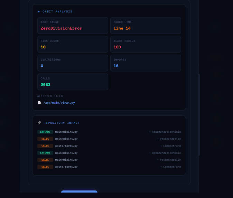The image size is (233, 198).
Task: Click the 'CALLS' card label
Action: [45, 78]
